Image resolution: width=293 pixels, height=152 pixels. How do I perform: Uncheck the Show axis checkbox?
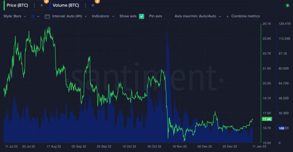pos(142,16)
